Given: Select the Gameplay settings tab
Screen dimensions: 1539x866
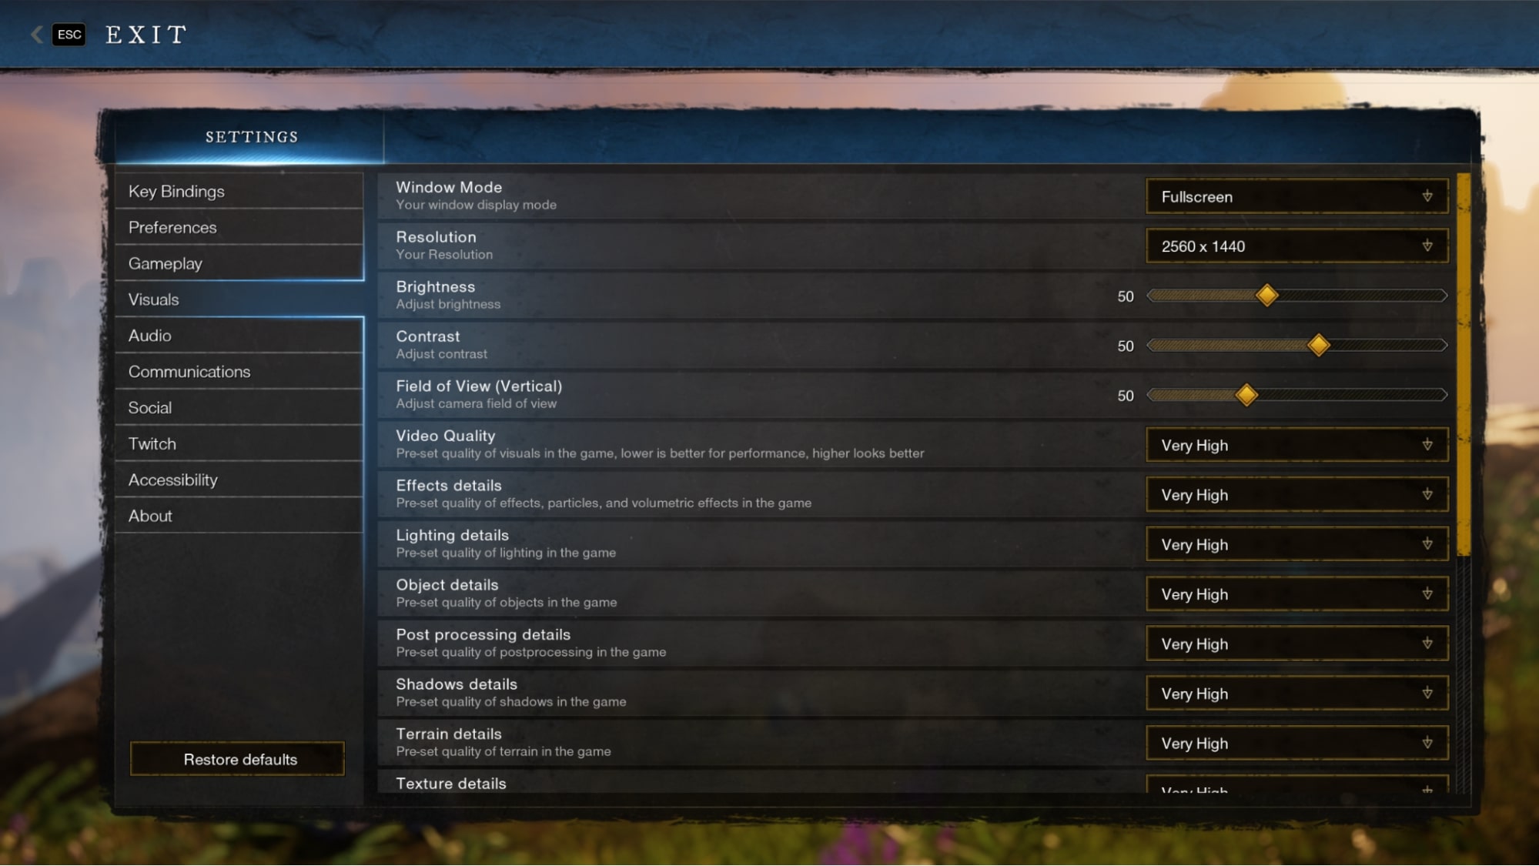Looking at the screenshot, I should click(164, 262).
